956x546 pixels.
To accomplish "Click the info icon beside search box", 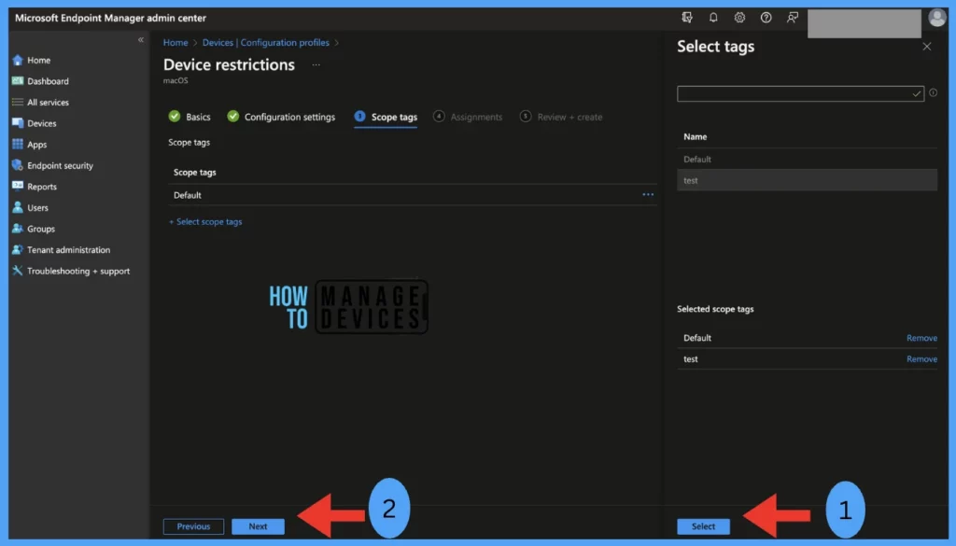I will [933, 92].
